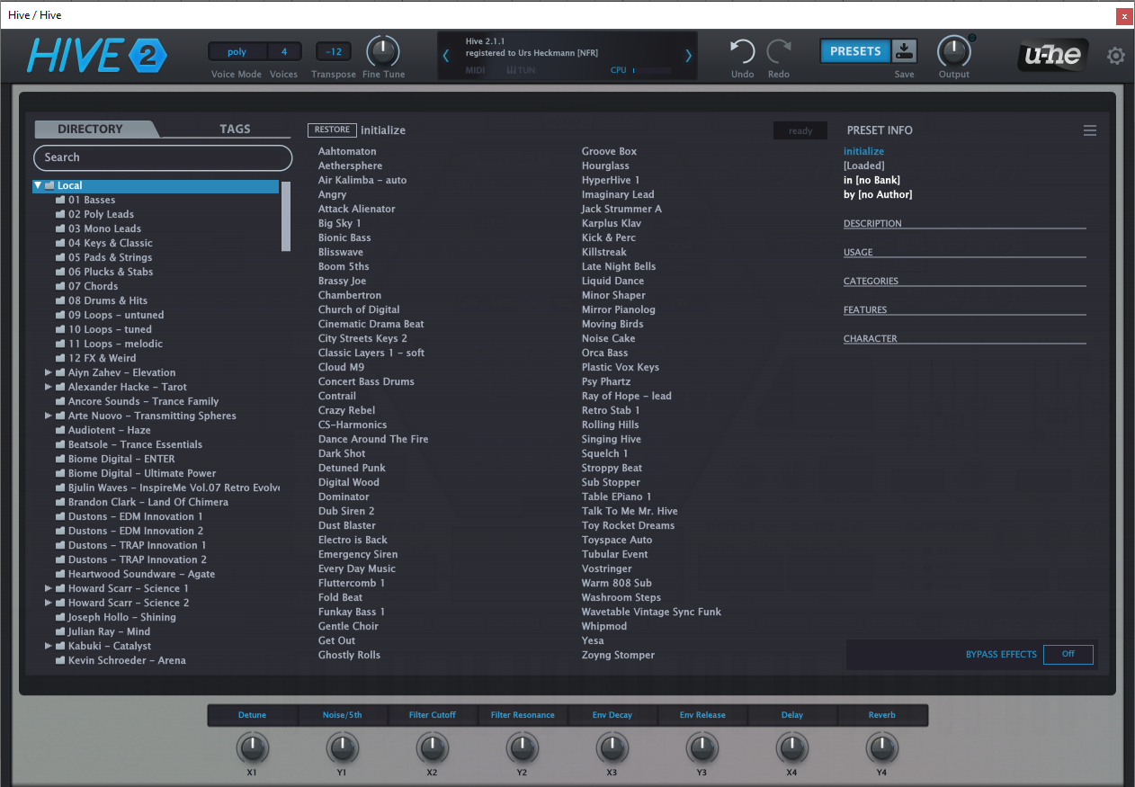This screenshot has width=1135, height=787.
Task: Expand Howard Scarr – Science 2 folder
Action: 49,603
